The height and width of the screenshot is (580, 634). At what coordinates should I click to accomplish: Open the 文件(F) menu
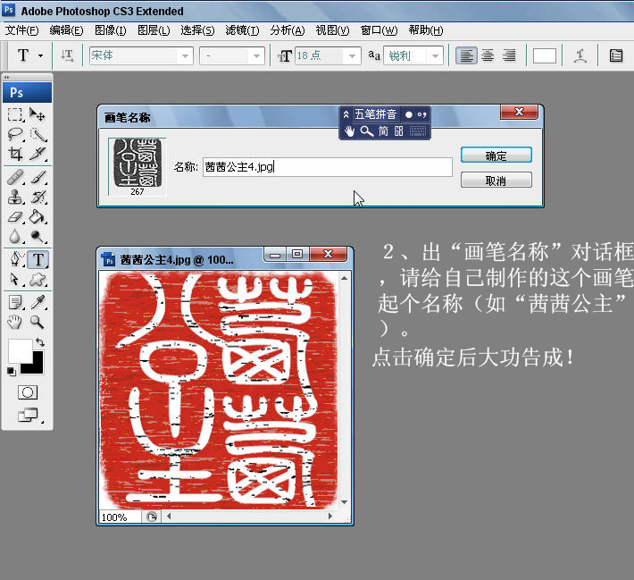pos(21,30)
